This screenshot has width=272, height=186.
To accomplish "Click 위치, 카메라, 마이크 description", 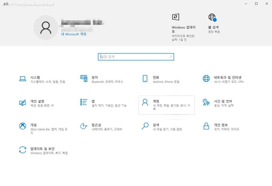I will (x=226, y=129).
